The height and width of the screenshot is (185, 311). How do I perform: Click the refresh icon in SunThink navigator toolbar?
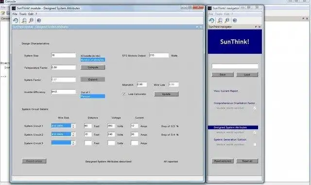pos(211,20)
